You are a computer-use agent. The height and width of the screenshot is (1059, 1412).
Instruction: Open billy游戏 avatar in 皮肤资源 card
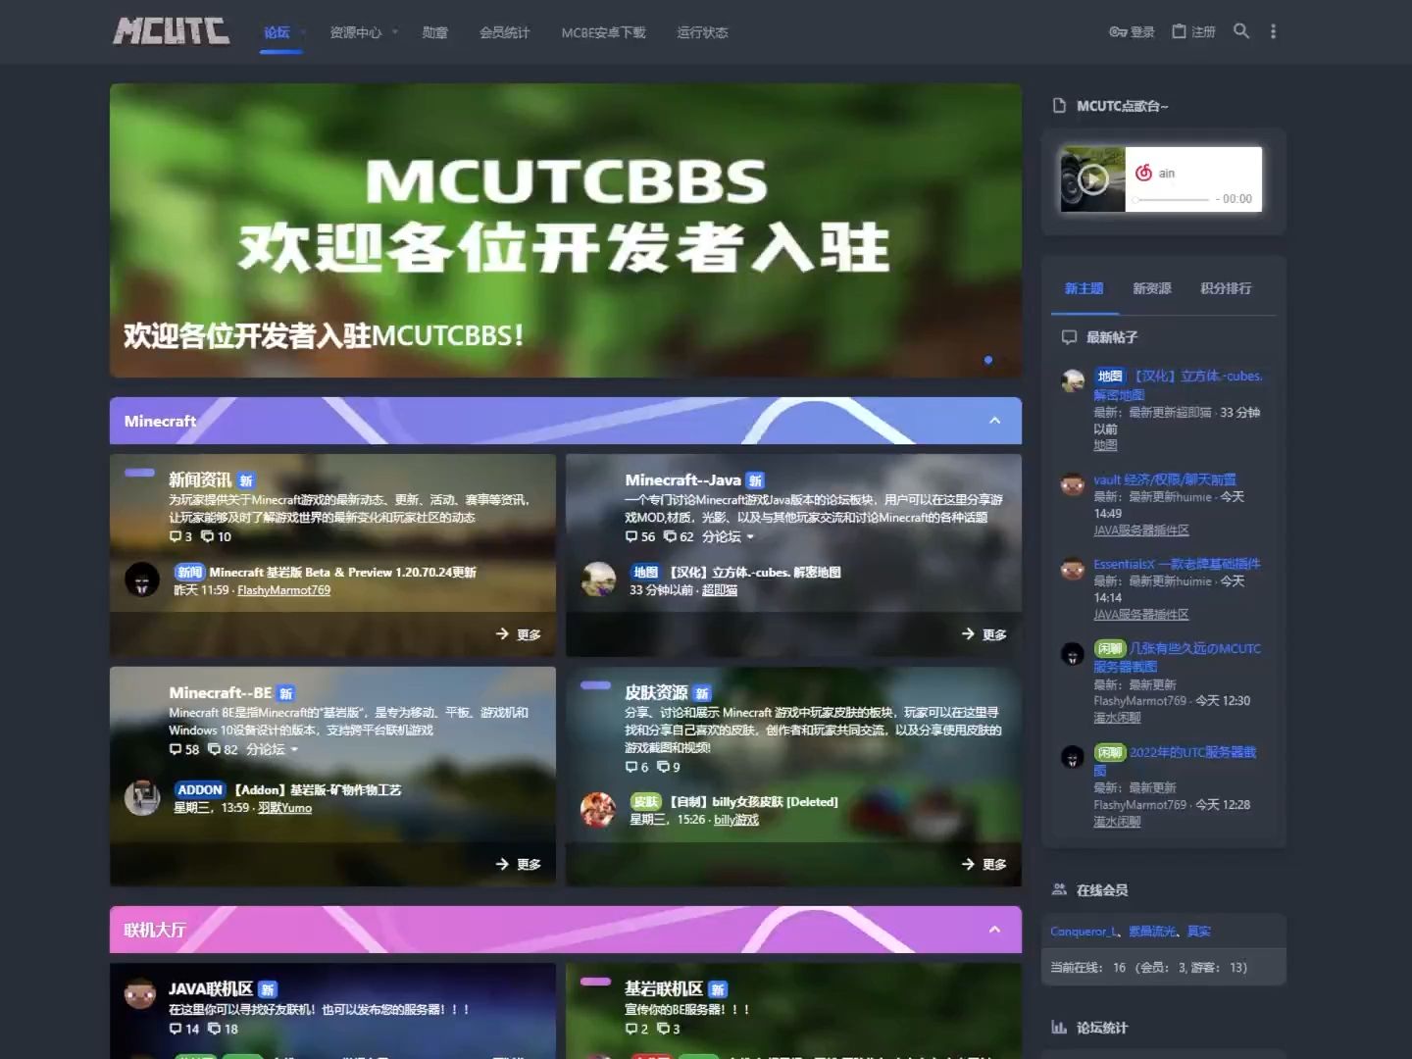pyautogui.click(x=598, y=810)
